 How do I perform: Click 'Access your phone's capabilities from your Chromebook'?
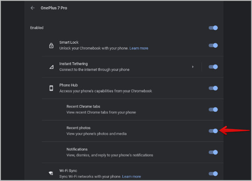click(106, 91)
